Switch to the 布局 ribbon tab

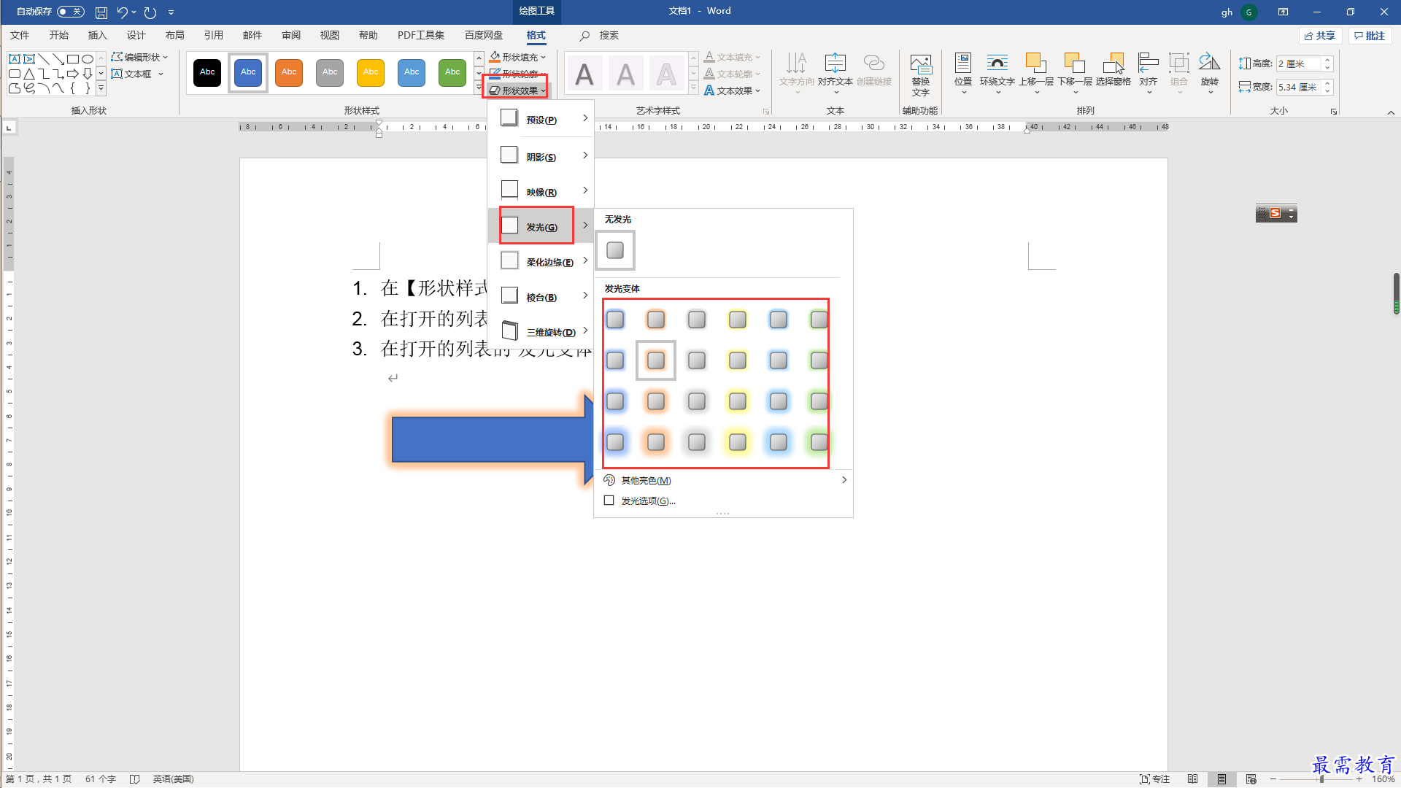[174, 35]
